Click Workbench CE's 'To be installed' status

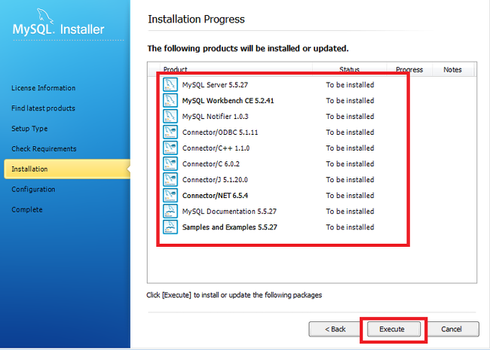click(350, 101)
